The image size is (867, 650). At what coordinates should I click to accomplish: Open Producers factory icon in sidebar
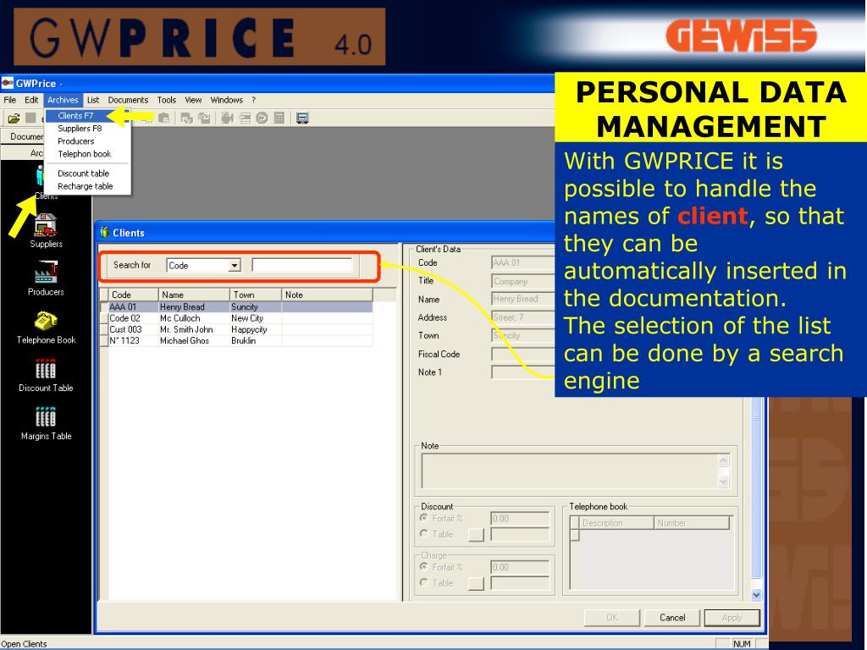click(x=46, y=279)
